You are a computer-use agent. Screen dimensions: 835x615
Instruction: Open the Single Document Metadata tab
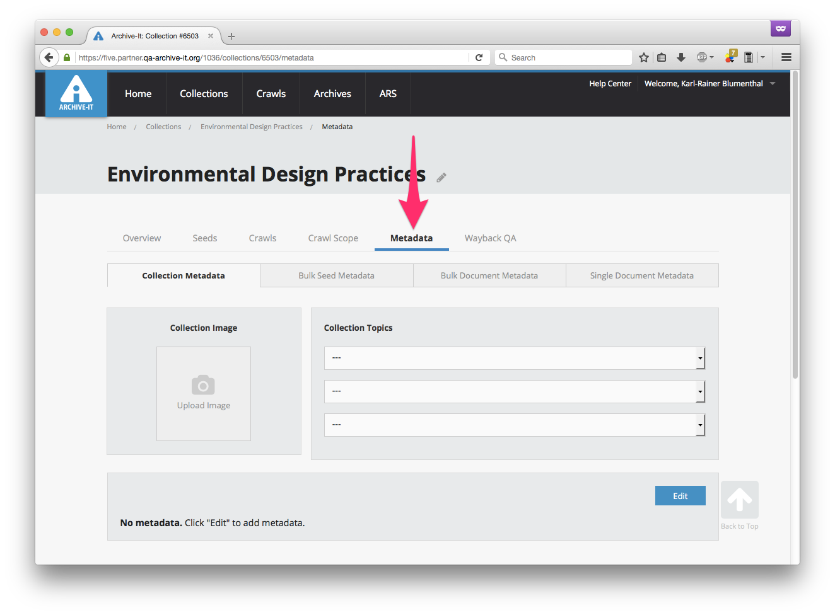(641, 275)
